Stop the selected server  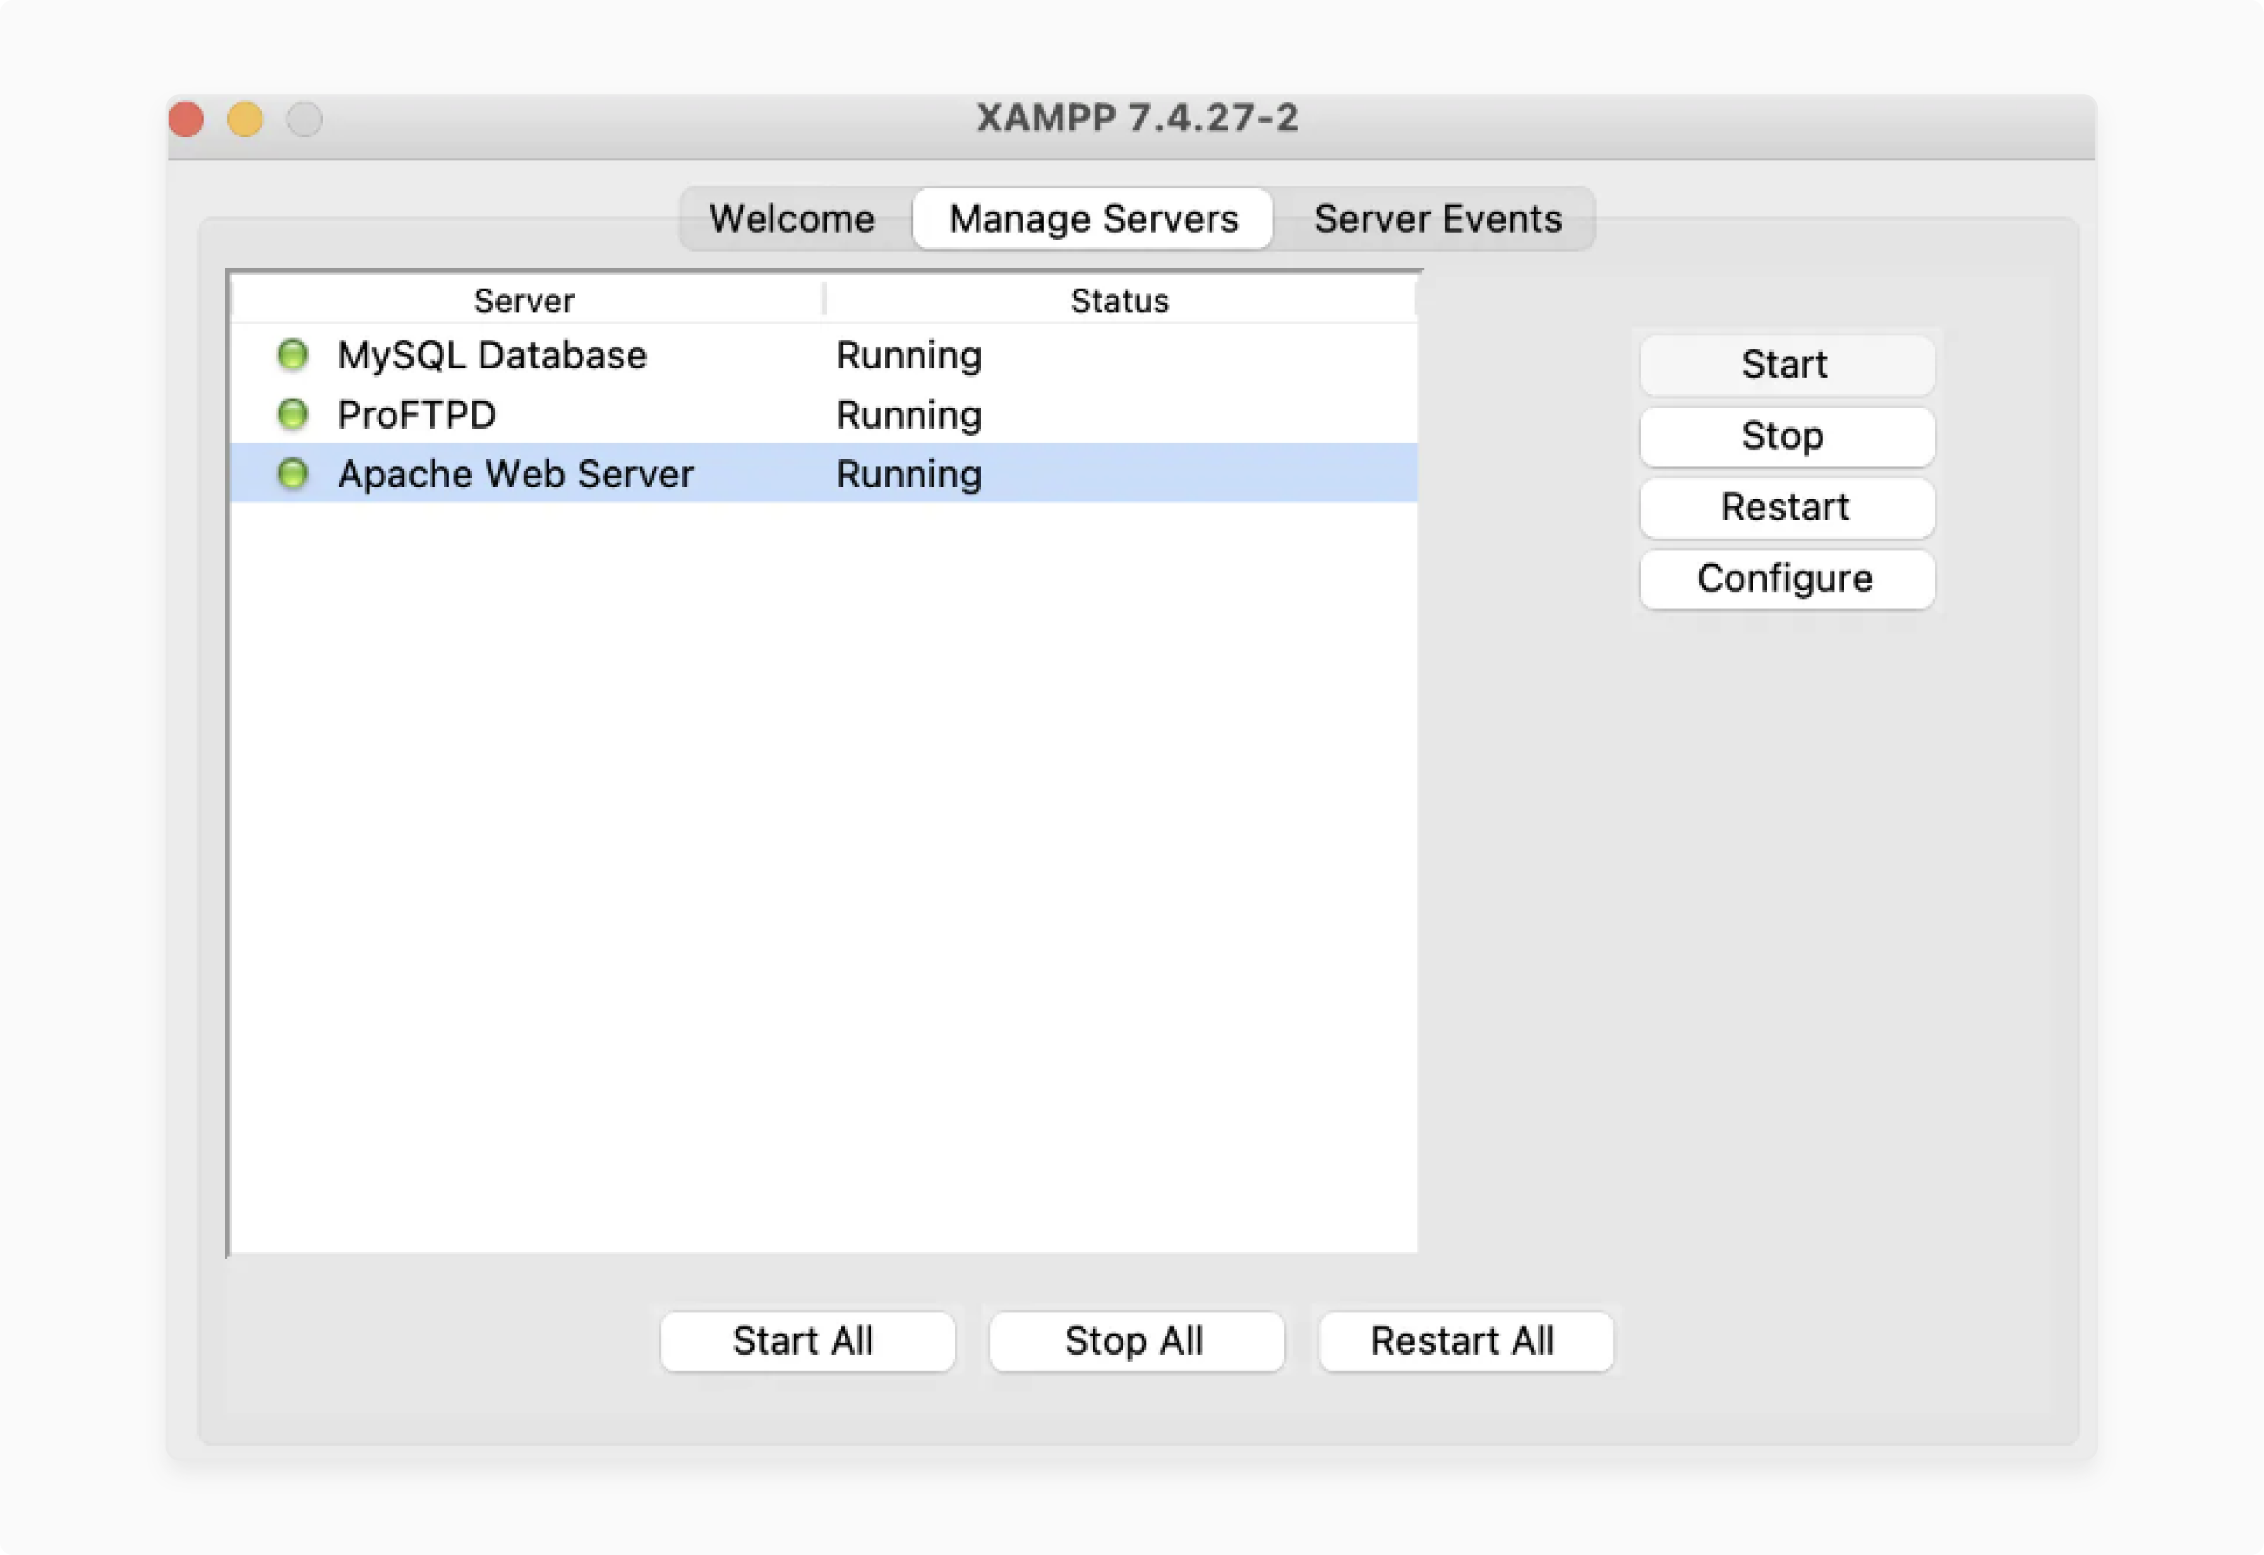[1786, 436]
